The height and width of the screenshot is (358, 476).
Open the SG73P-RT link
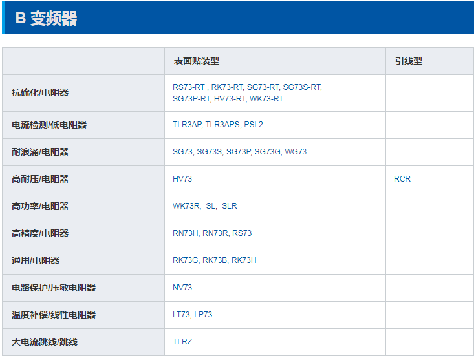click(191, 99)
